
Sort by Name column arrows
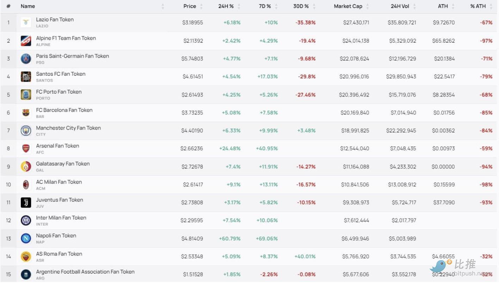163,6
